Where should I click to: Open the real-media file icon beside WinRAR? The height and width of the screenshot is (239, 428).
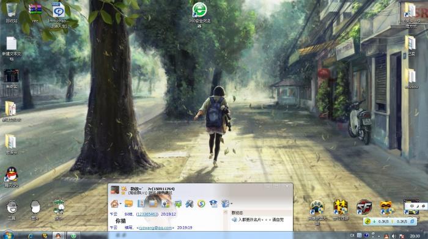(59, 10)
